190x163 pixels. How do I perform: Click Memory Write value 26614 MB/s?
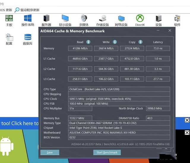click(x=106, y=48)
